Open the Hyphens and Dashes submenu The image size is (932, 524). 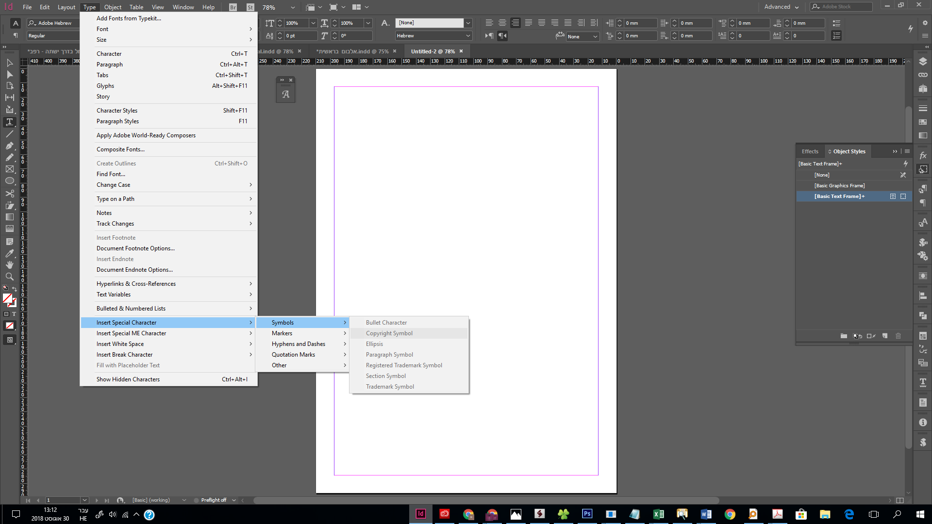pos(299,344)
